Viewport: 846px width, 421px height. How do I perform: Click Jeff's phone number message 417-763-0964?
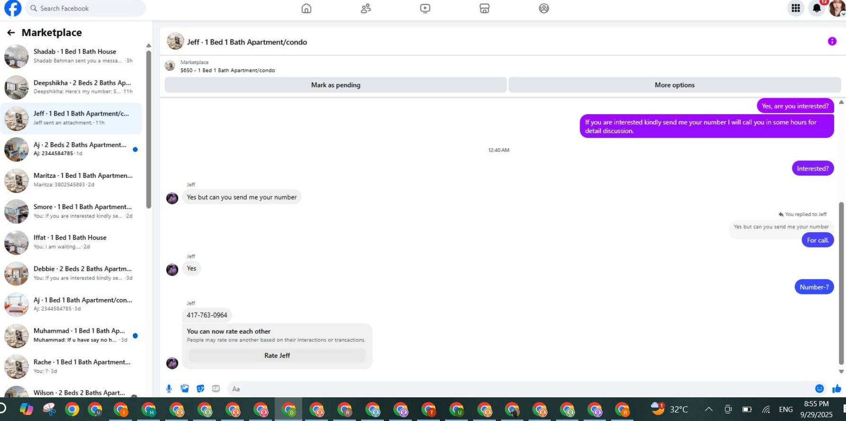207,315
